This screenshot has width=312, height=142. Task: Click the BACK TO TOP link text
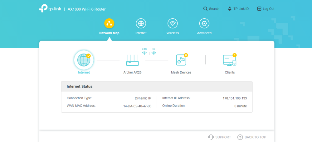pyautogui.click(x=255, y=137)
